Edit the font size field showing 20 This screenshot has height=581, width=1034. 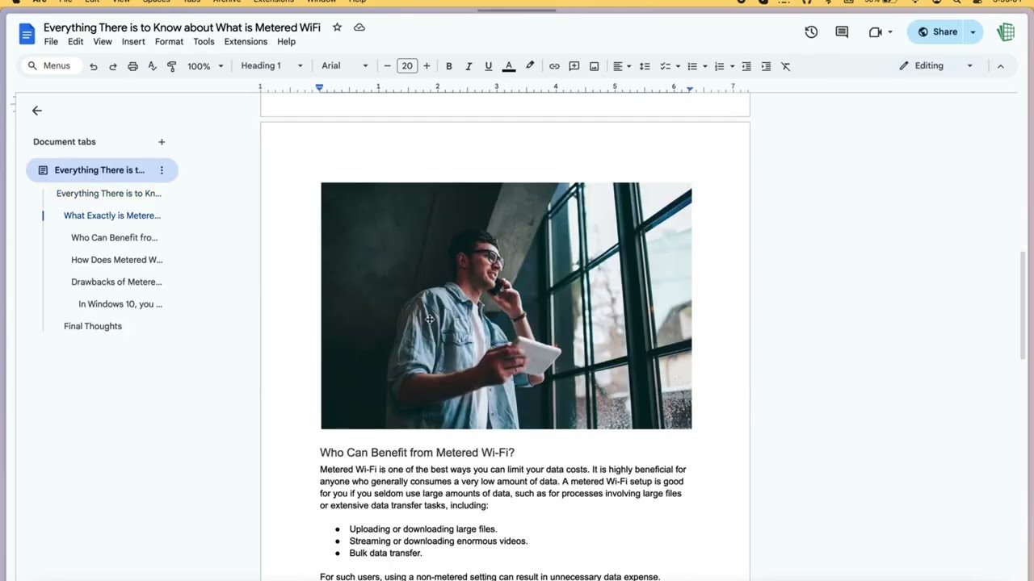[x=407, y=66]
